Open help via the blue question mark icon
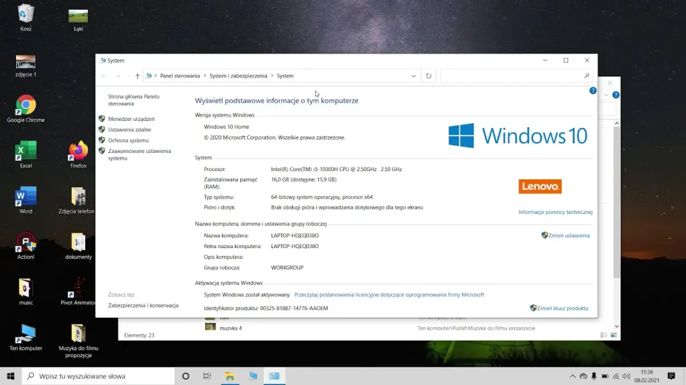 click(593, 90)
